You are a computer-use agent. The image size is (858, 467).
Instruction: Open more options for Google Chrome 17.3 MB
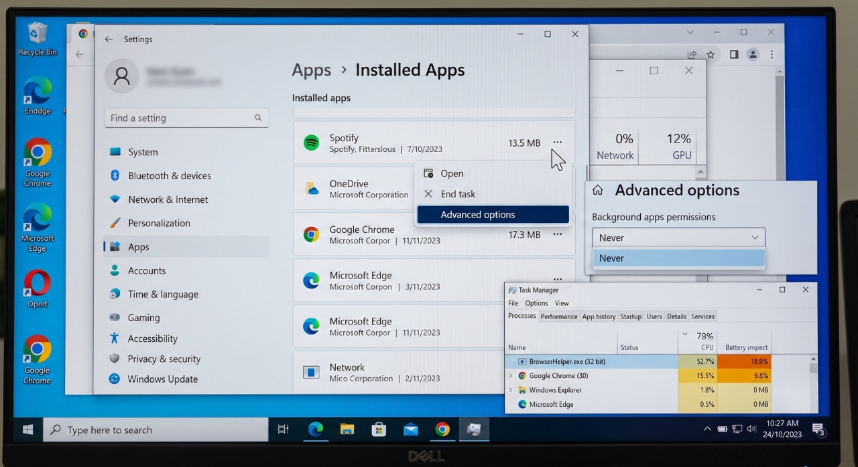point(558,235)
